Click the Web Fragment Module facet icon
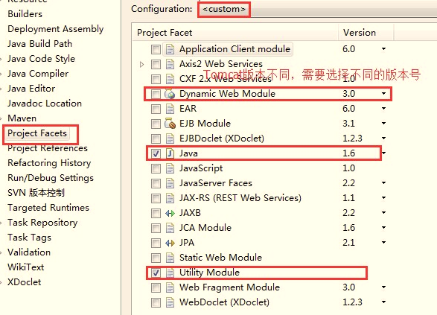The width and height of the screenshot is (437, 315). pyautogui.click(x=170, y=287)
